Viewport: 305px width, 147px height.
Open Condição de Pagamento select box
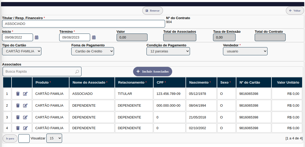[168, 51]
